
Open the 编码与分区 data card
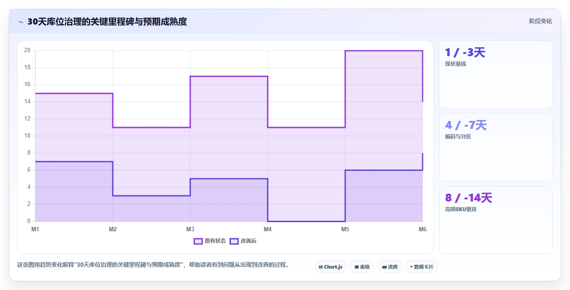[x=495, y=147]
